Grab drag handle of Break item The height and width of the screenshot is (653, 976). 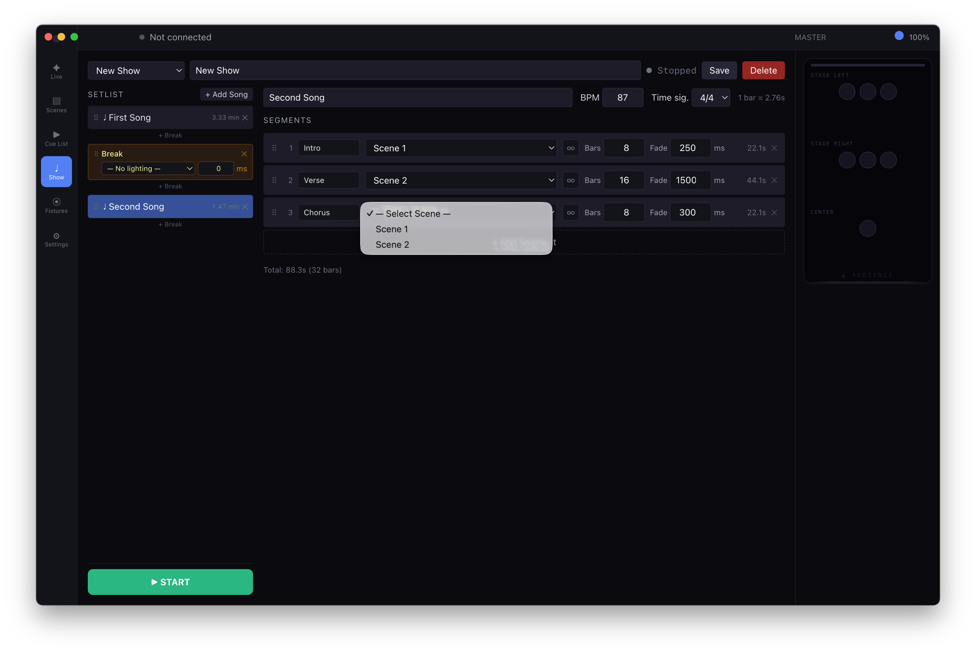pyautogui.click(x=96, y=154)
